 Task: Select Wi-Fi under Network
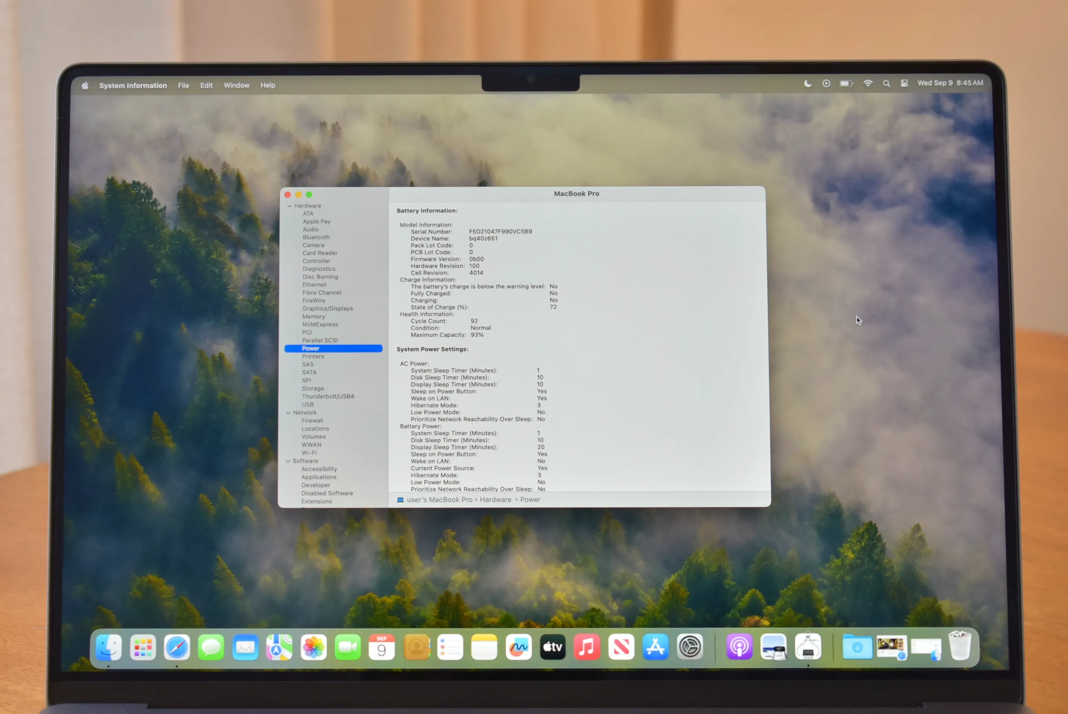tap(309, 453)
